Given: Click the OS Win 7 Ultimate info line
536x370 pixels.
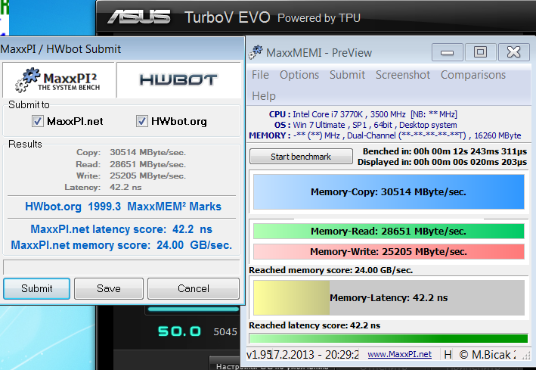Looking at the screenshot, I should [365, 125].
